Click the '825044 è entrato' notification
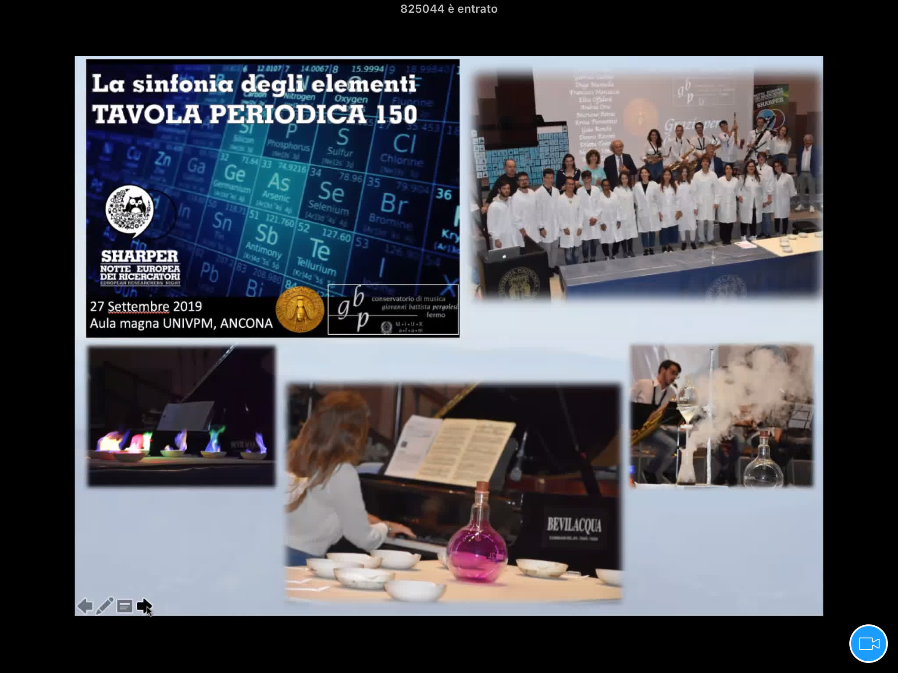The image size is (898, 673). [x=449, y=9]
